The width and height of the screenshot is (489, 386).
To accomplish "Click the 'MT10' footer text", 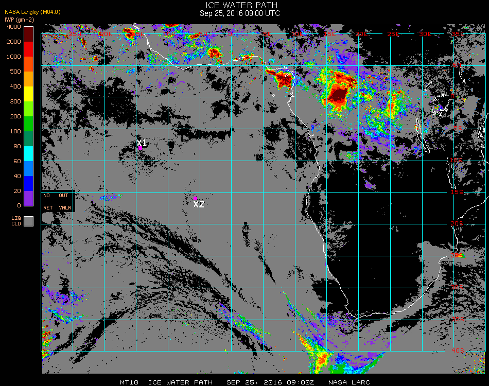I will 129,382.
